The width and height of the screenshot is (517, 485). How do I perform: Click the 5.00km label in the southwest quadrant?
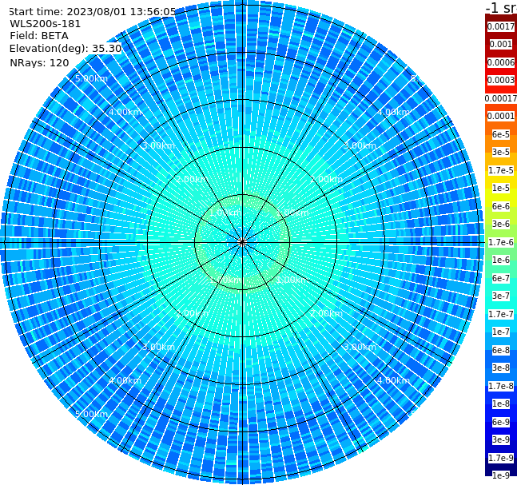point(91,414)
